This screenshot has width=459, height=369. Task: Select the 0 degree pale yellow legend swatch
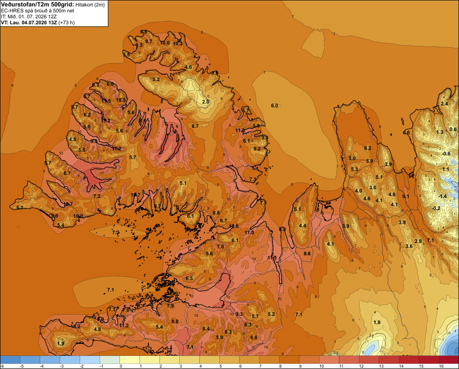click(x=130, y=360)
